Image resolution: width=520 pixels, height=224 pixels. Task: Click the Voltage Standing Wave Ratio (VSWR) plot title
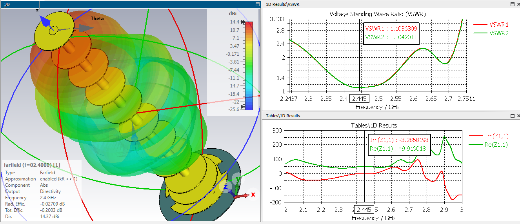pos(377,14)
